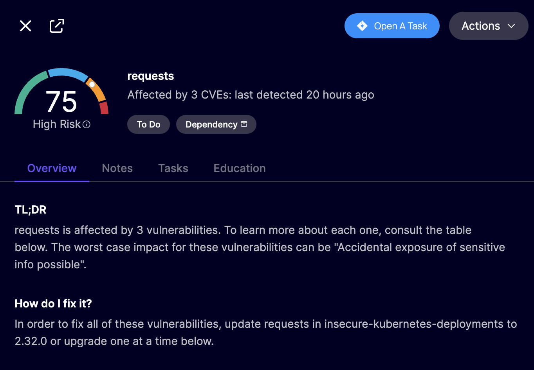The height and width of the screenshot is (370, 534).
Task: Select the Tasks tab
Action: [x=173, y=168]
